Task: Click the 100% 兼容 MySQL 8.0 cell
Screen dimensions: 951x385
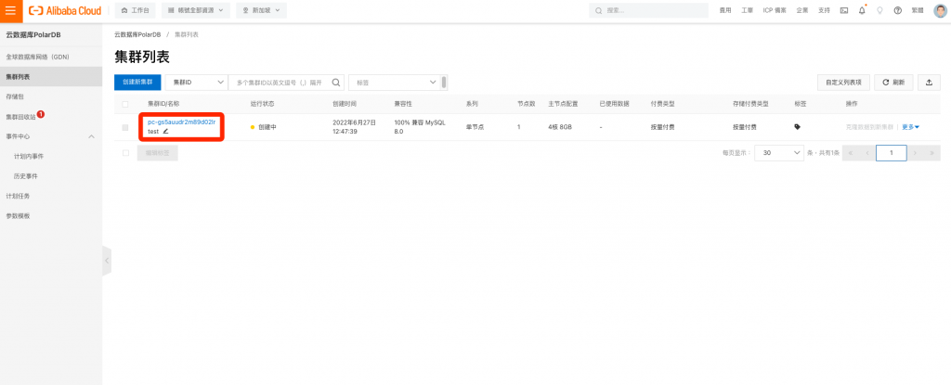Action: [x=420, y=127]
